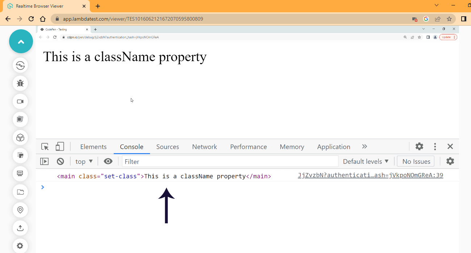The height and width of the screenshot is (253, 471).
Task: Activate the inspect element tool in DevTools
Action: (45, 147)
